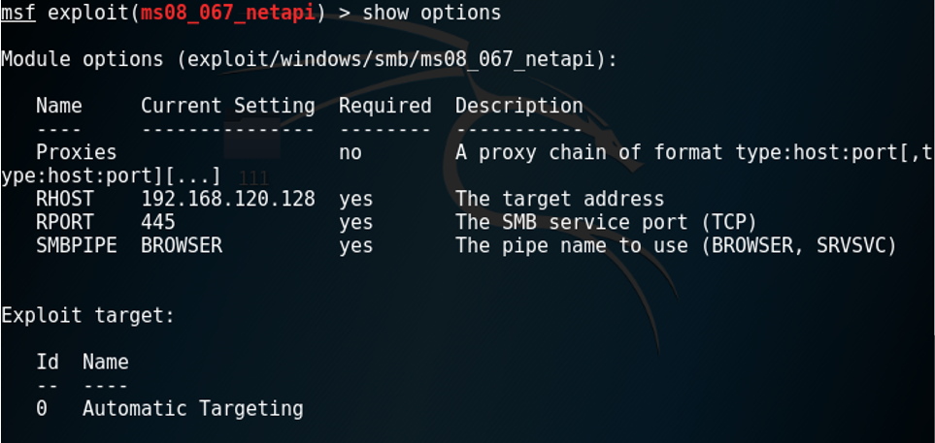Viewport: 935px width, 443px height.
Task: Click the typed 'show options' command
Action: point(432,14)
